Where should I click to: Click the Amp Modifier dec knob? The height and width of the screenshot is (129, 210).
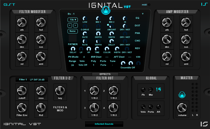(167, 40)
